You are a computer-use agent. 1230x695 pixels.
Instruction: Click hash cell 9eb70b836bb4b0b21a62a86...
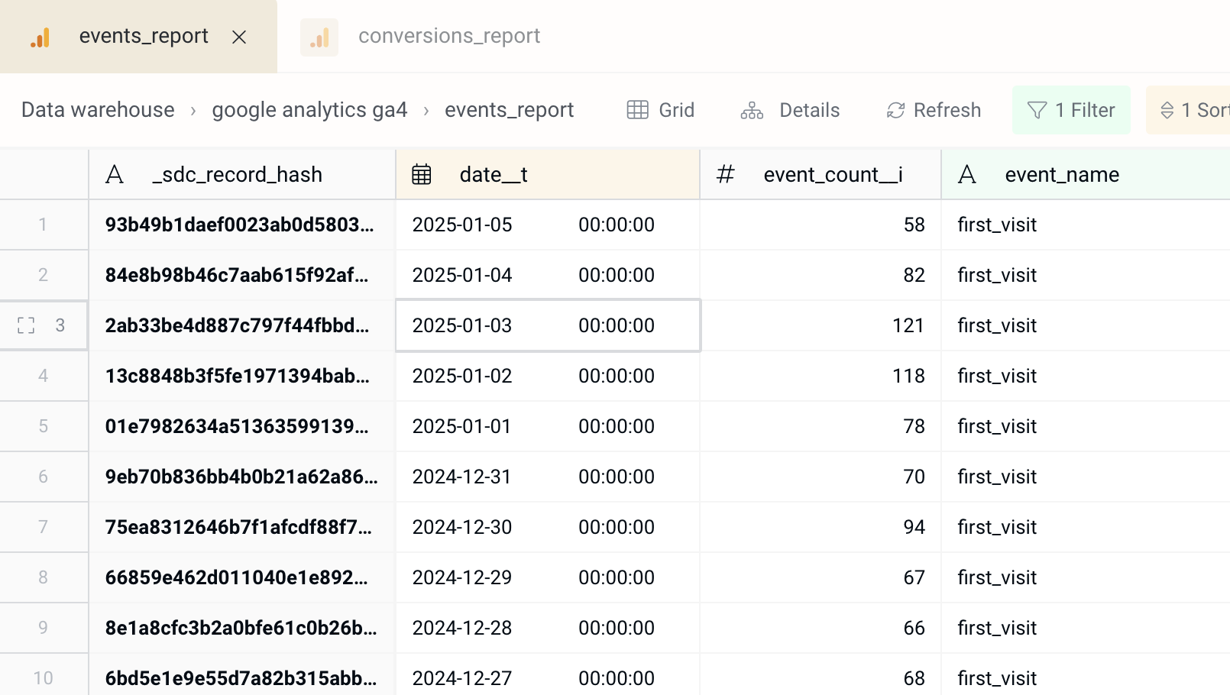click(242, 477)
